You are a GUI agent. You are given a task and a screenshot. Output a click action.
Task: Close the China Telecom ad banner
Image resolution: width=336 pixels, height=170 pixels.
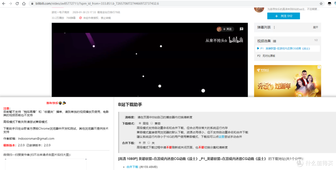tap(319, 67)
